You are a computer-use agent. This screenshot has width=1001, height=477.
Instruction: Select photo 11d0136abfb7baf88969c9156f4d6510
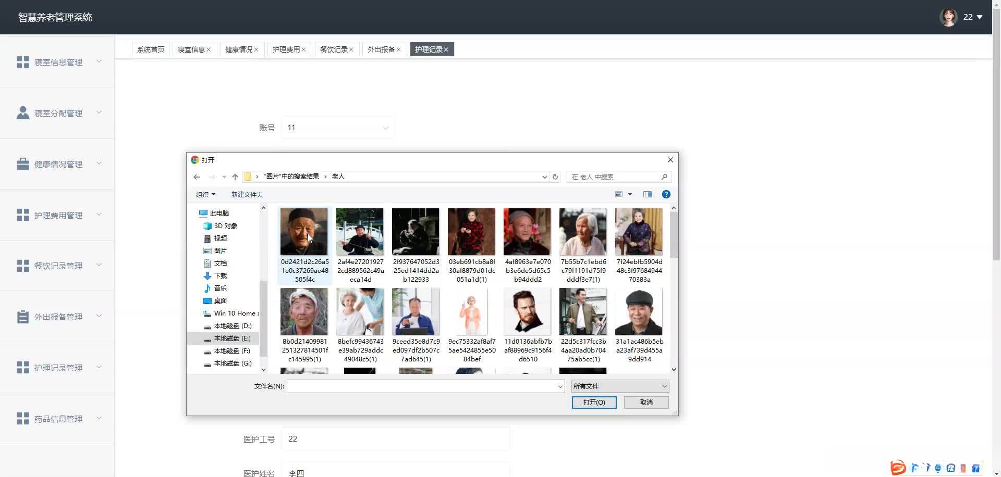click(x=528, y=325)
